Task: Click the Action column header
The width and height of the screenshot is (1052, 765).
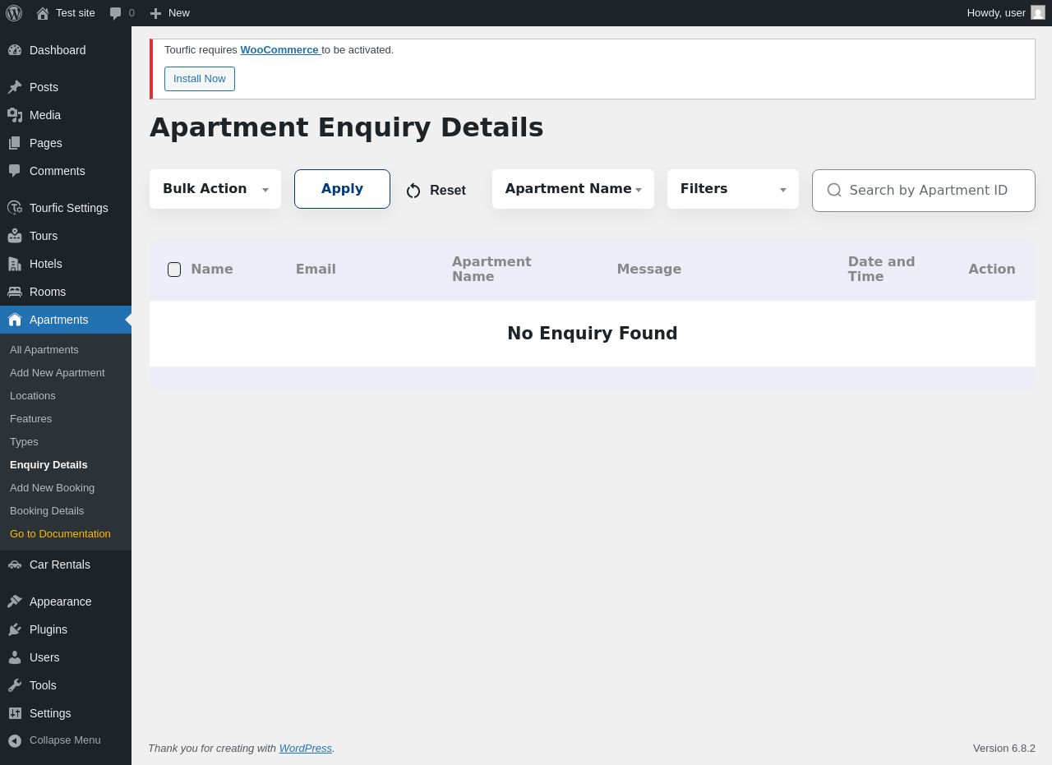Action: 992,270
